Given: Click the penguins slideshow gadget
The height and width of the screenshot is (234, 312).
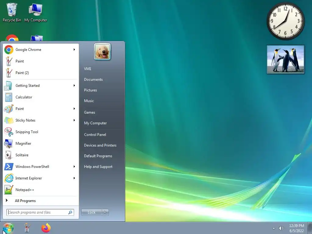Looking at the screenshot, I should coord(285,59).
